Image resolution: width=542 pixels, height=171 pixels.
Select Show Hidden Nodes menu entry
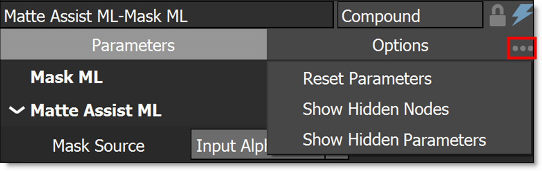376,110
